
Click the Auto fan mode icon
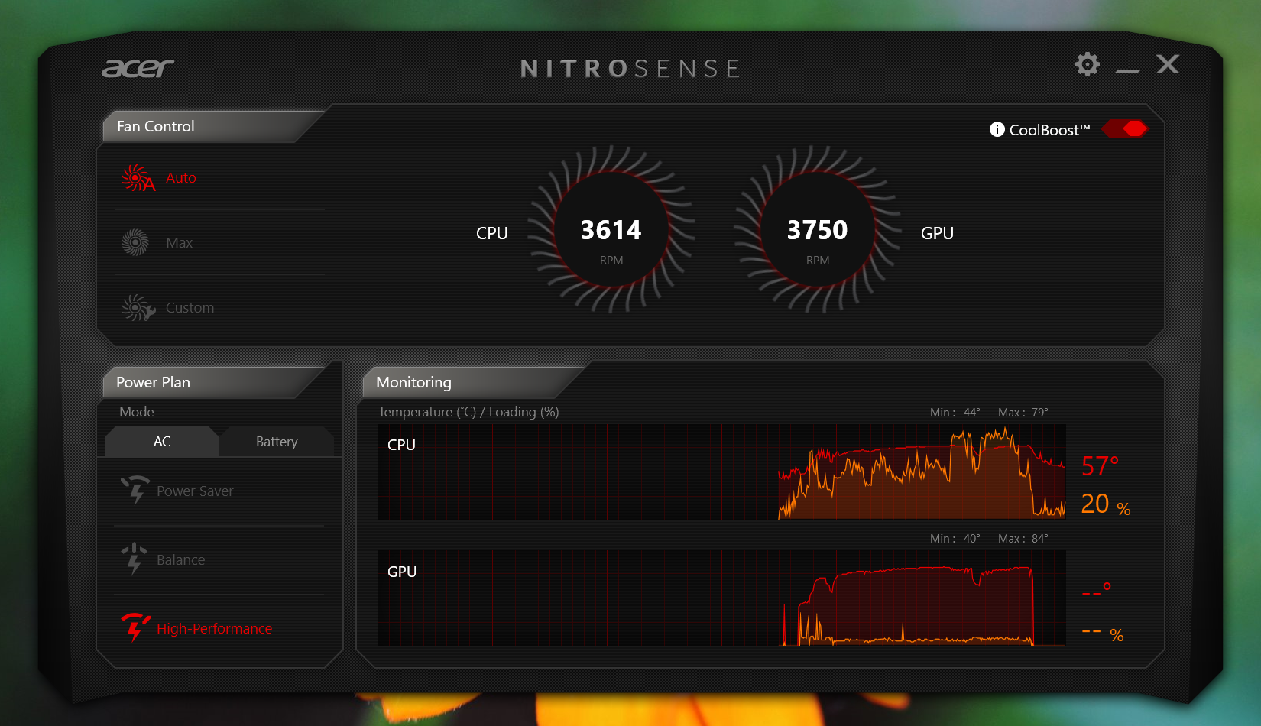coord(138,177)
